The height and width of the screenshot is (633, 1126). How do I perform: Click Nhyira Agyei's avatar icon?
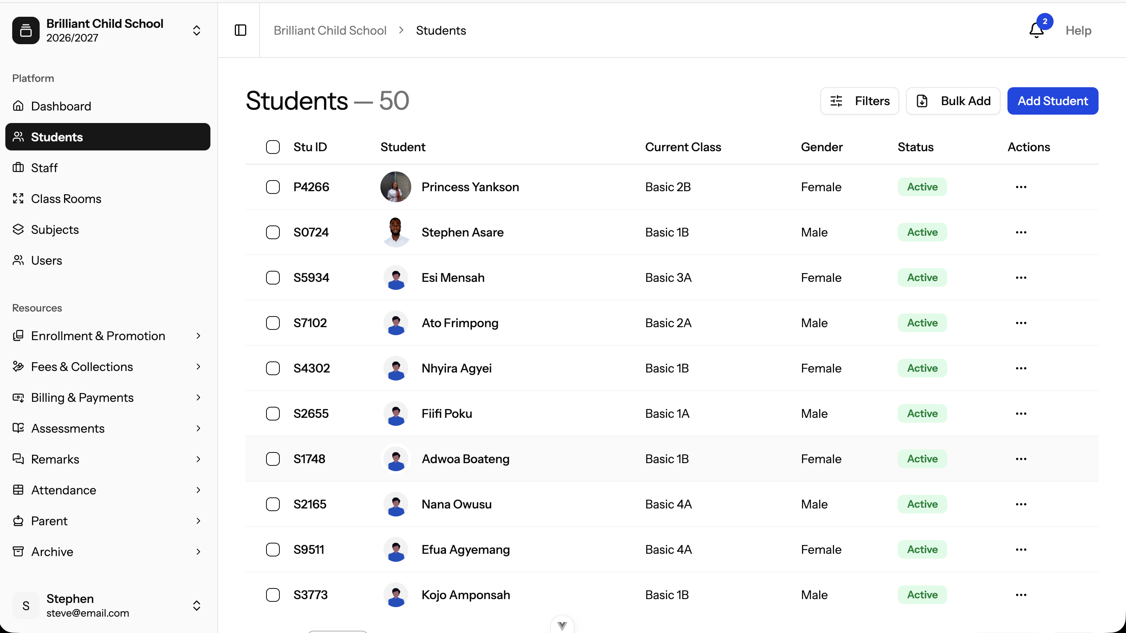tap(396, 368)
